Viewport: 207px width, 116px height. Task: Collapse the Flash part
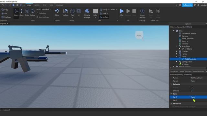click(177, 56)
